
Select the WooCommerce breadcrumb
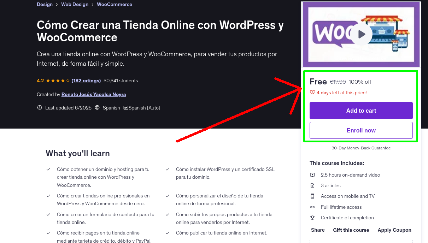pyautogui.click(x=114, y=4)
